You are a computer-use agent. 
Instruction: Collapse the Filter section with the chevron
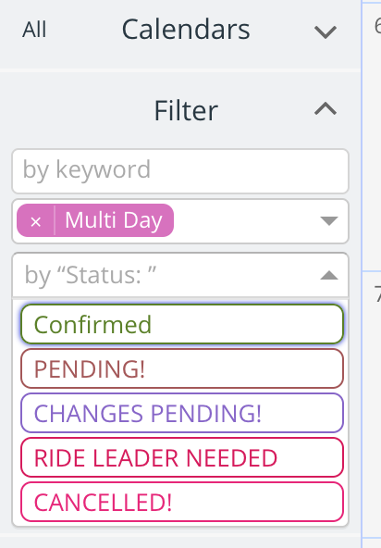(x=326, y=109)
